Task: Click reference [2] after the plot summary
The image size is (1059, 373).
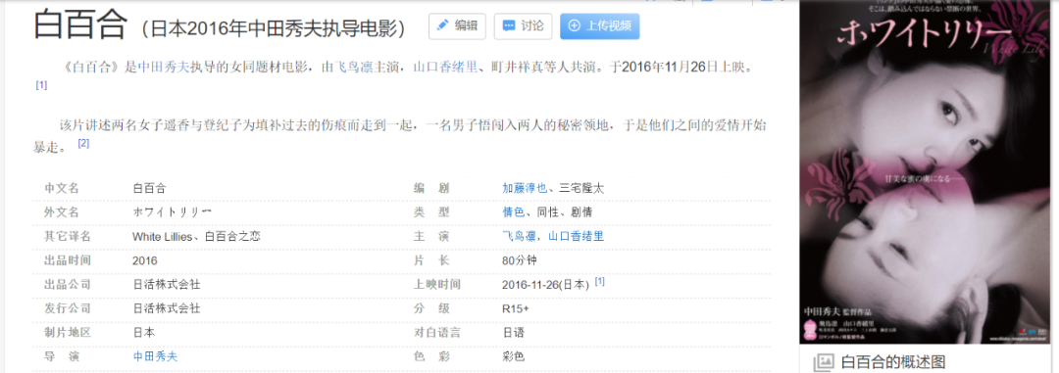Action: (x=83, y=144)
